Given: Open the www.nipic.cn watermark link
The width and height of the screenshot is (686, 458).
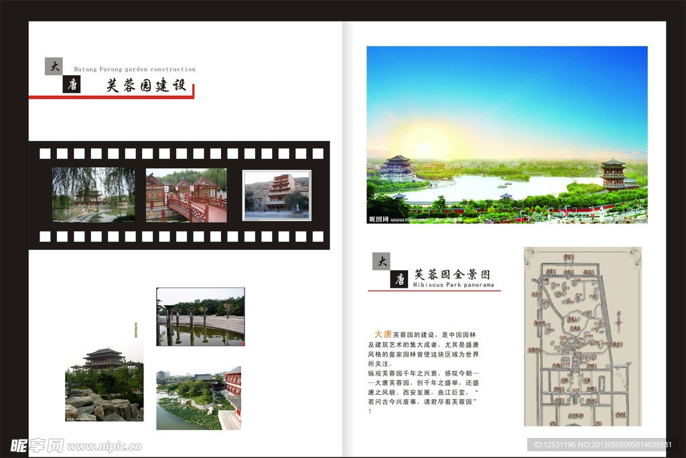Looking at the screenshot, I should tap(105, 446).
